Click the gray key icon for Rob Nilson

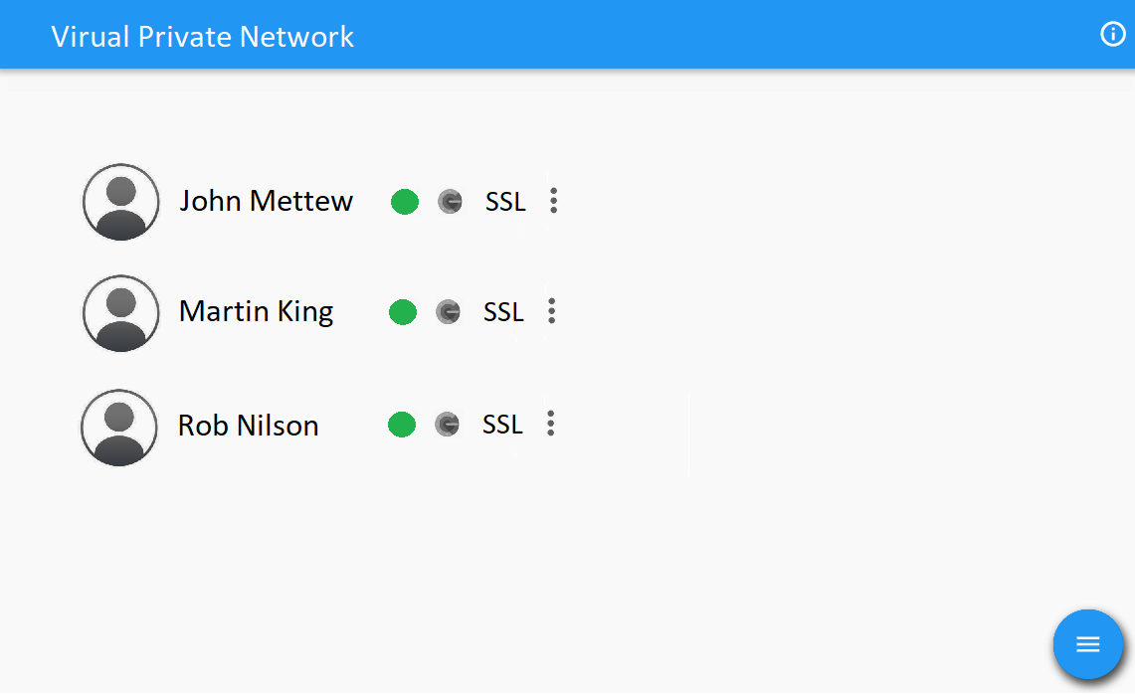448,425
